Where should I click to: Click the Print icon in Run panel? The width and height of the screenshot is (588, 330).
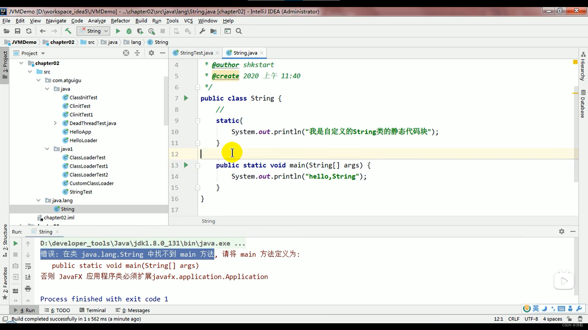(28, 288)
